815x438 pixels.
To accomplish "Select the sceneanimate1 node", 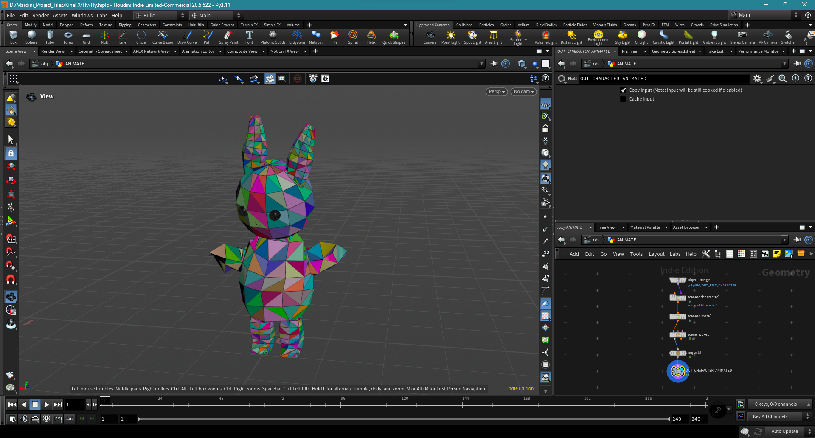I will click(x=678, y=317).
